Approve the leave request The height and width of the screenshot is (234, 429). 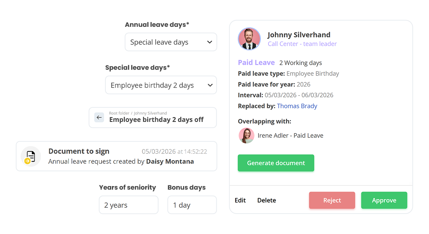[x=384, y=200]
